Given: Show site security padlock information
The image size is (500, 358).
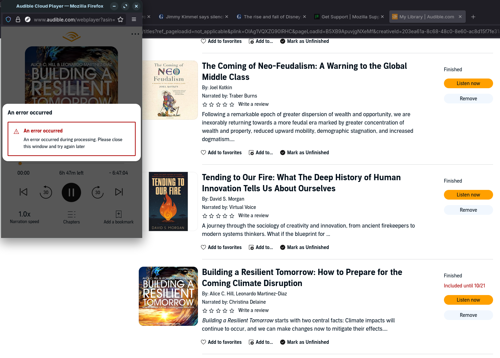Looking at the screenshot, I should [18, 19].
